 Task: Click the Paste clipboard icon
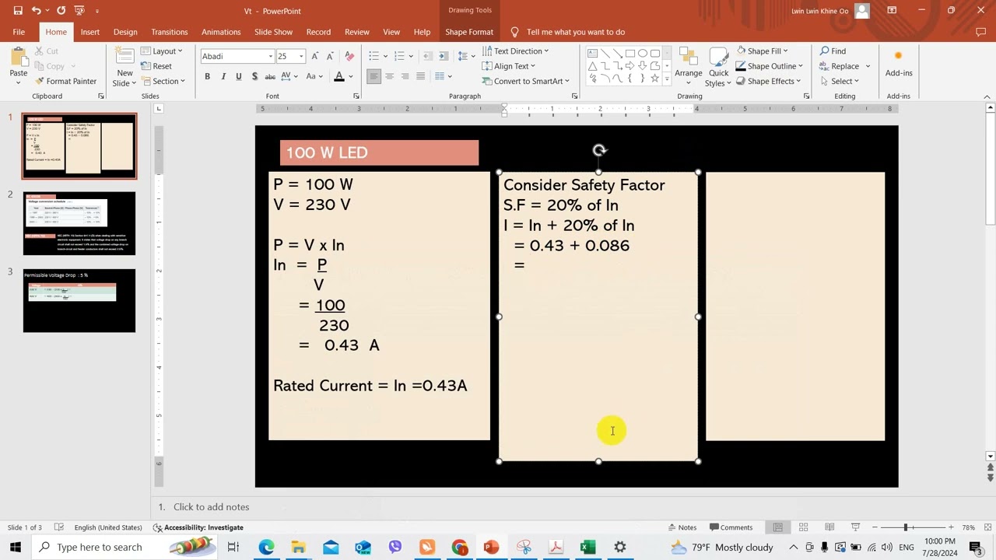tap(18, 57)
